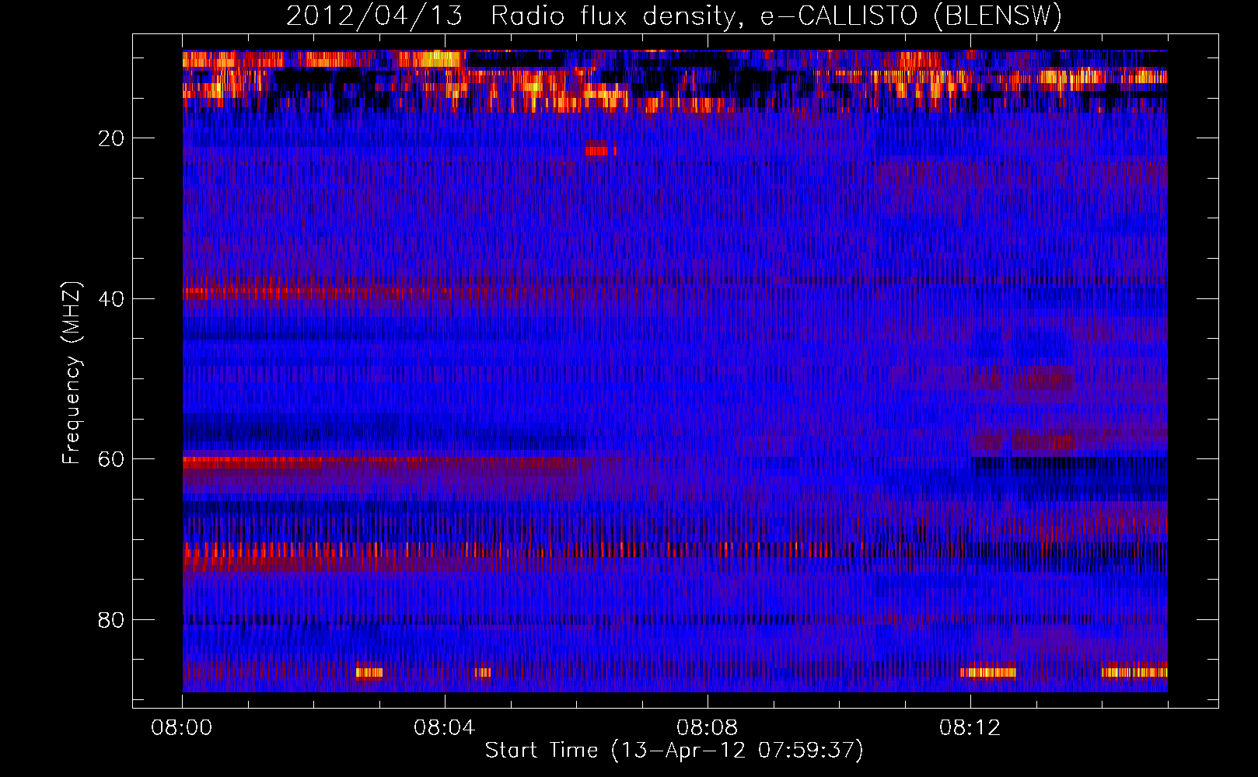This screenshot has height=777, width=1258.
Task: Click the '60' frequency tick label
Action: (x=112, y=459)
